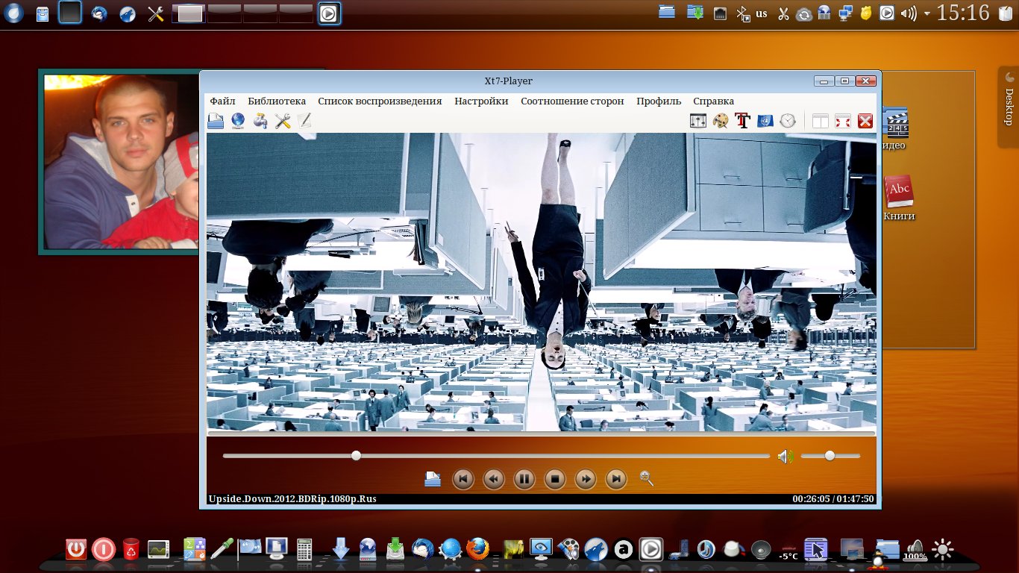1019x573 pixels.
Task: Open the Библиотека menu
Action: 277,101
